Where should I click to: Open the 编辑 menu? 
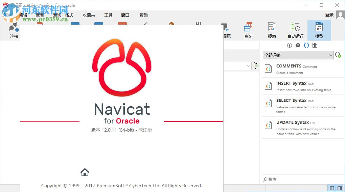point(23,15)
